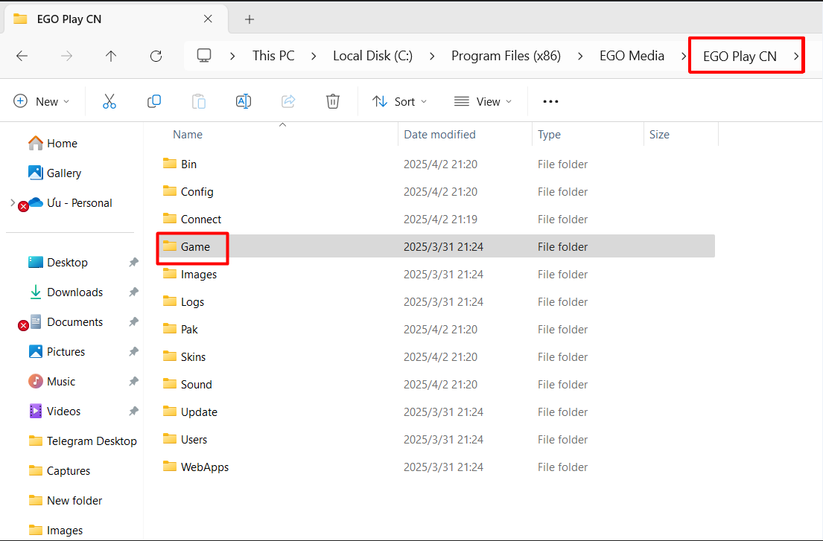
Task: Click the Users folder icon
Action: coord(170,439)
